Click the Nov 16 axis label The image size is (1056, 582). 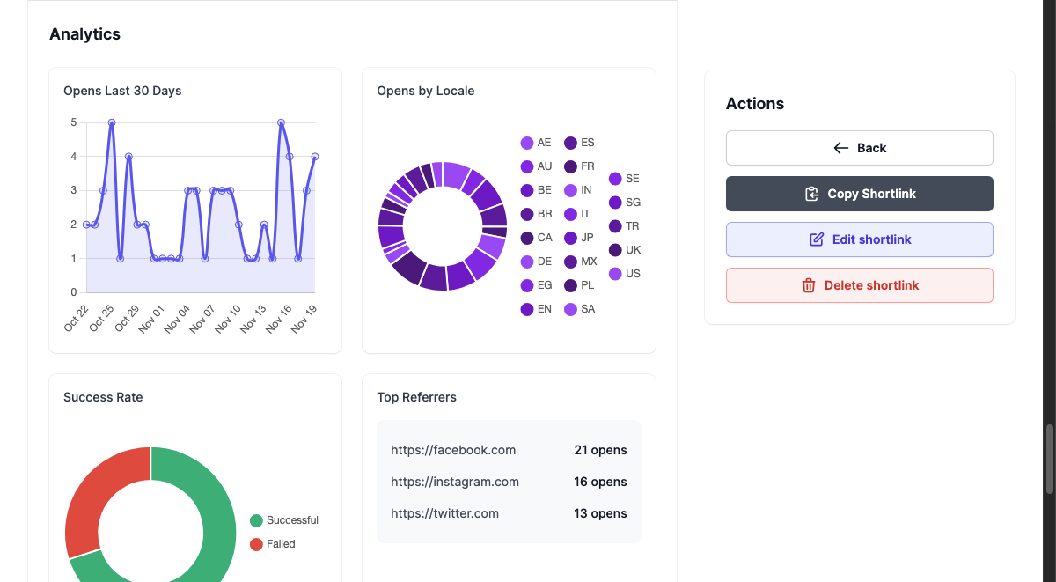(278, 319)
